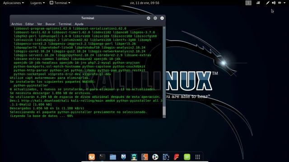This screenshot has height=162, width=289.
Task: Expand the system menu arrow
Action: tap(284, 3)
